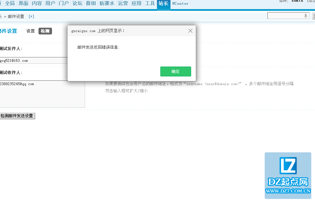Click the [+] link beside 邮件设置 breadcrumb
This screenshot has height=203, width=315.
(31, 17)
